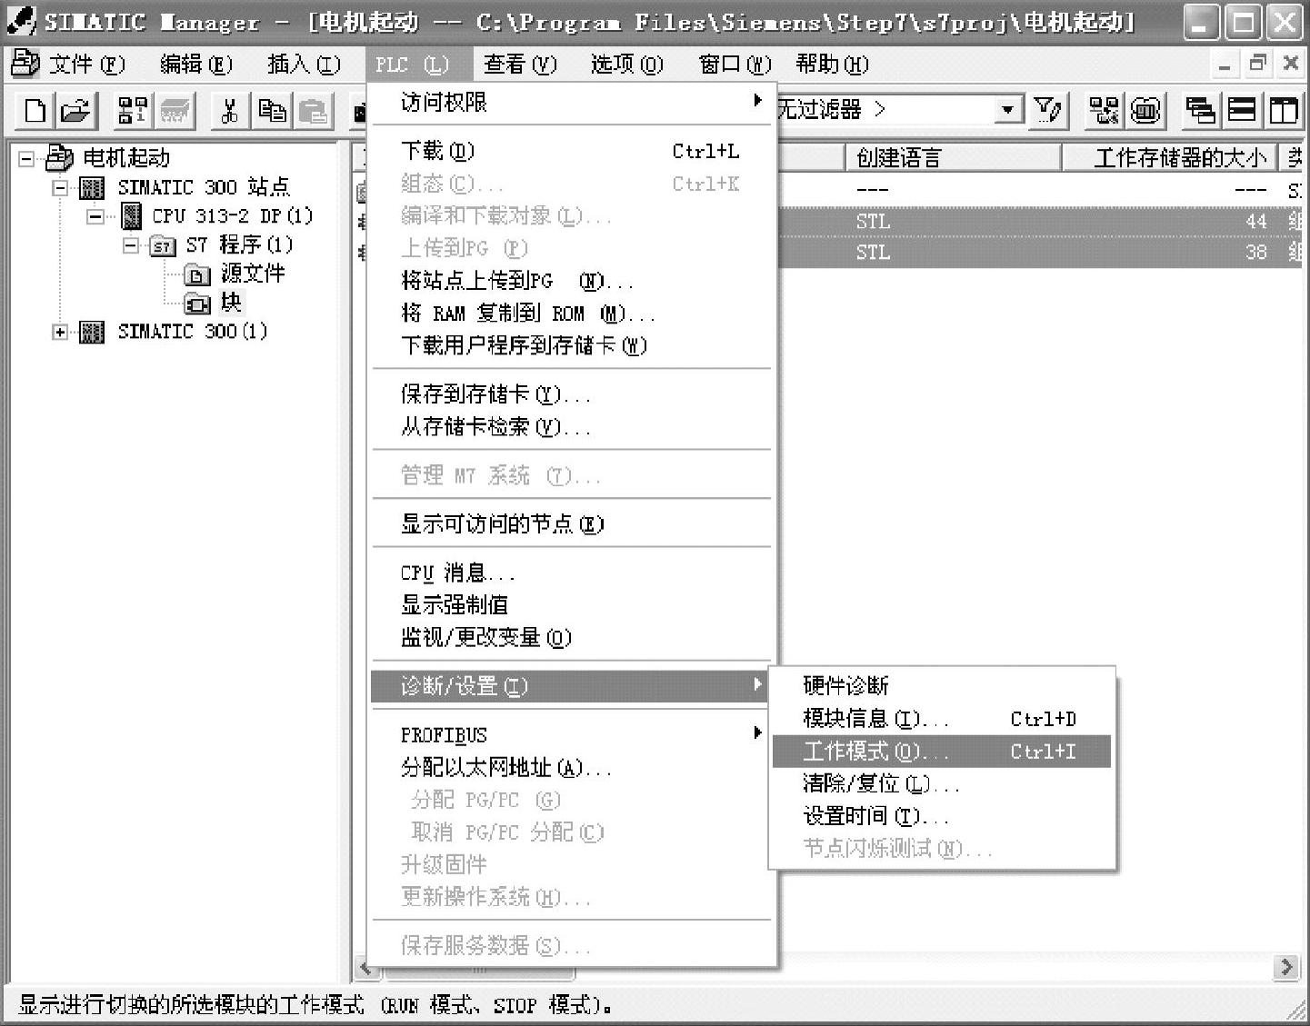This screenshot has height=1026, width=1310.
Task: Restore down the inner document window
Action: click(1258, 65)
